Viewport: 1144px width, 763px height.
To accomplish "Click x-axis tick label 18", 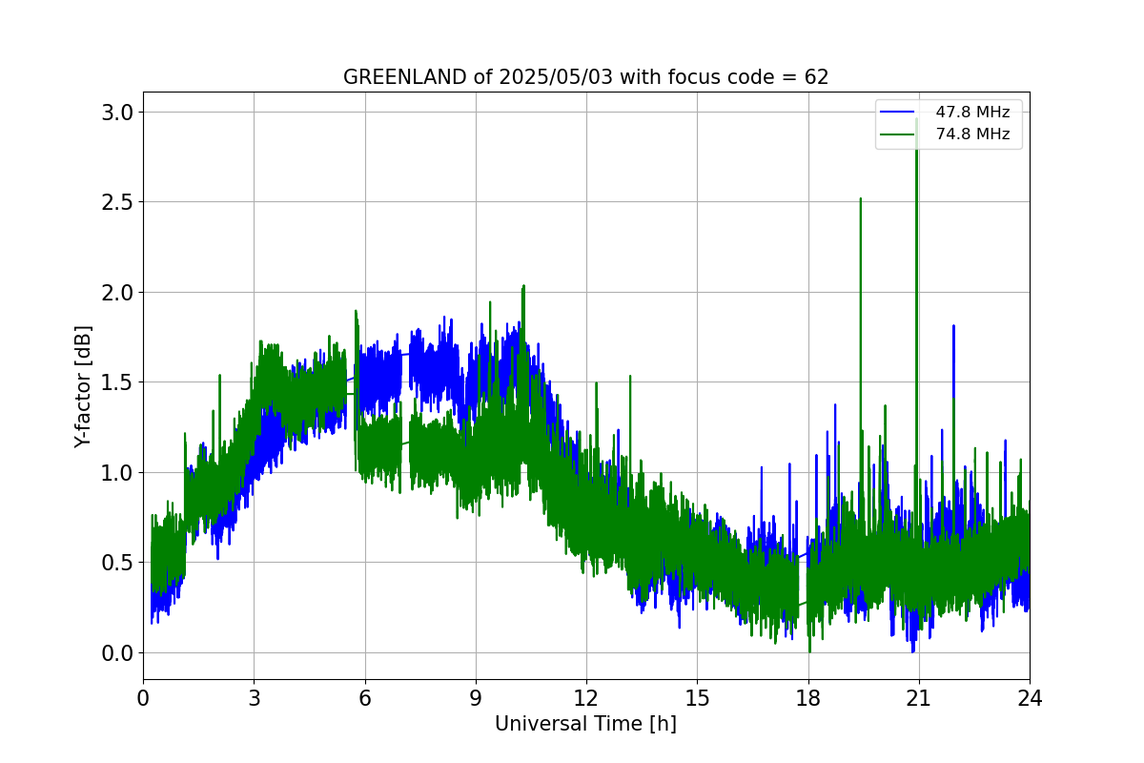I will click(x=807, y=697).
